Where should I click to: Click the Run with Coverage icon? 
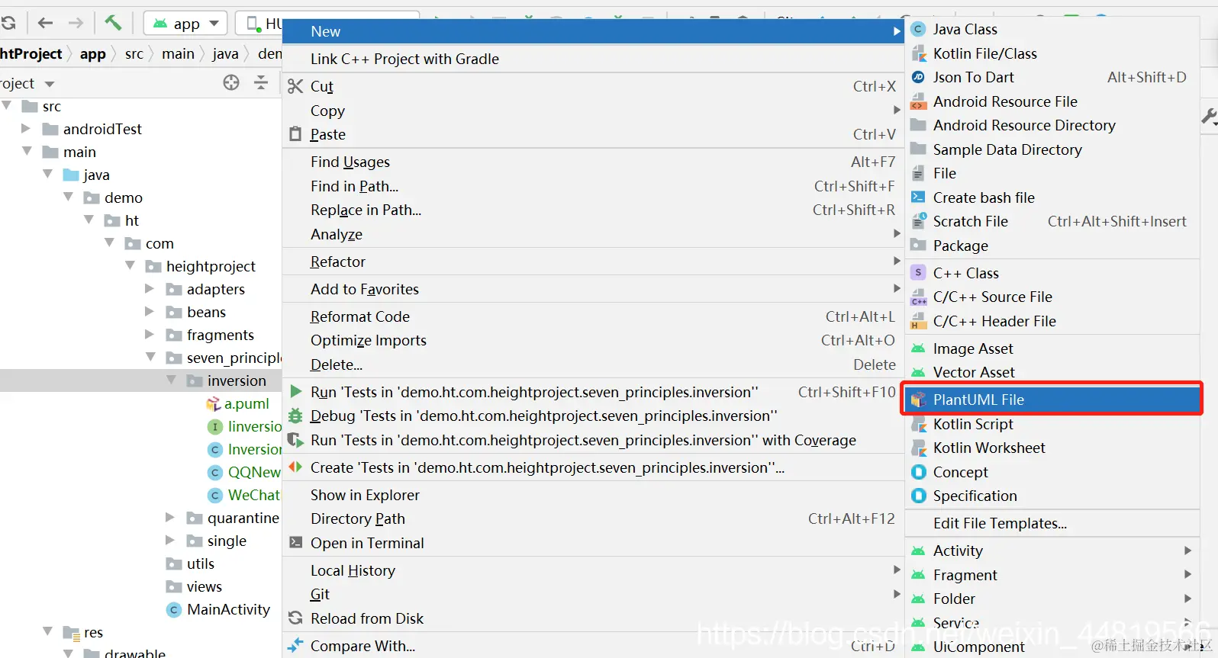(295, 440)
